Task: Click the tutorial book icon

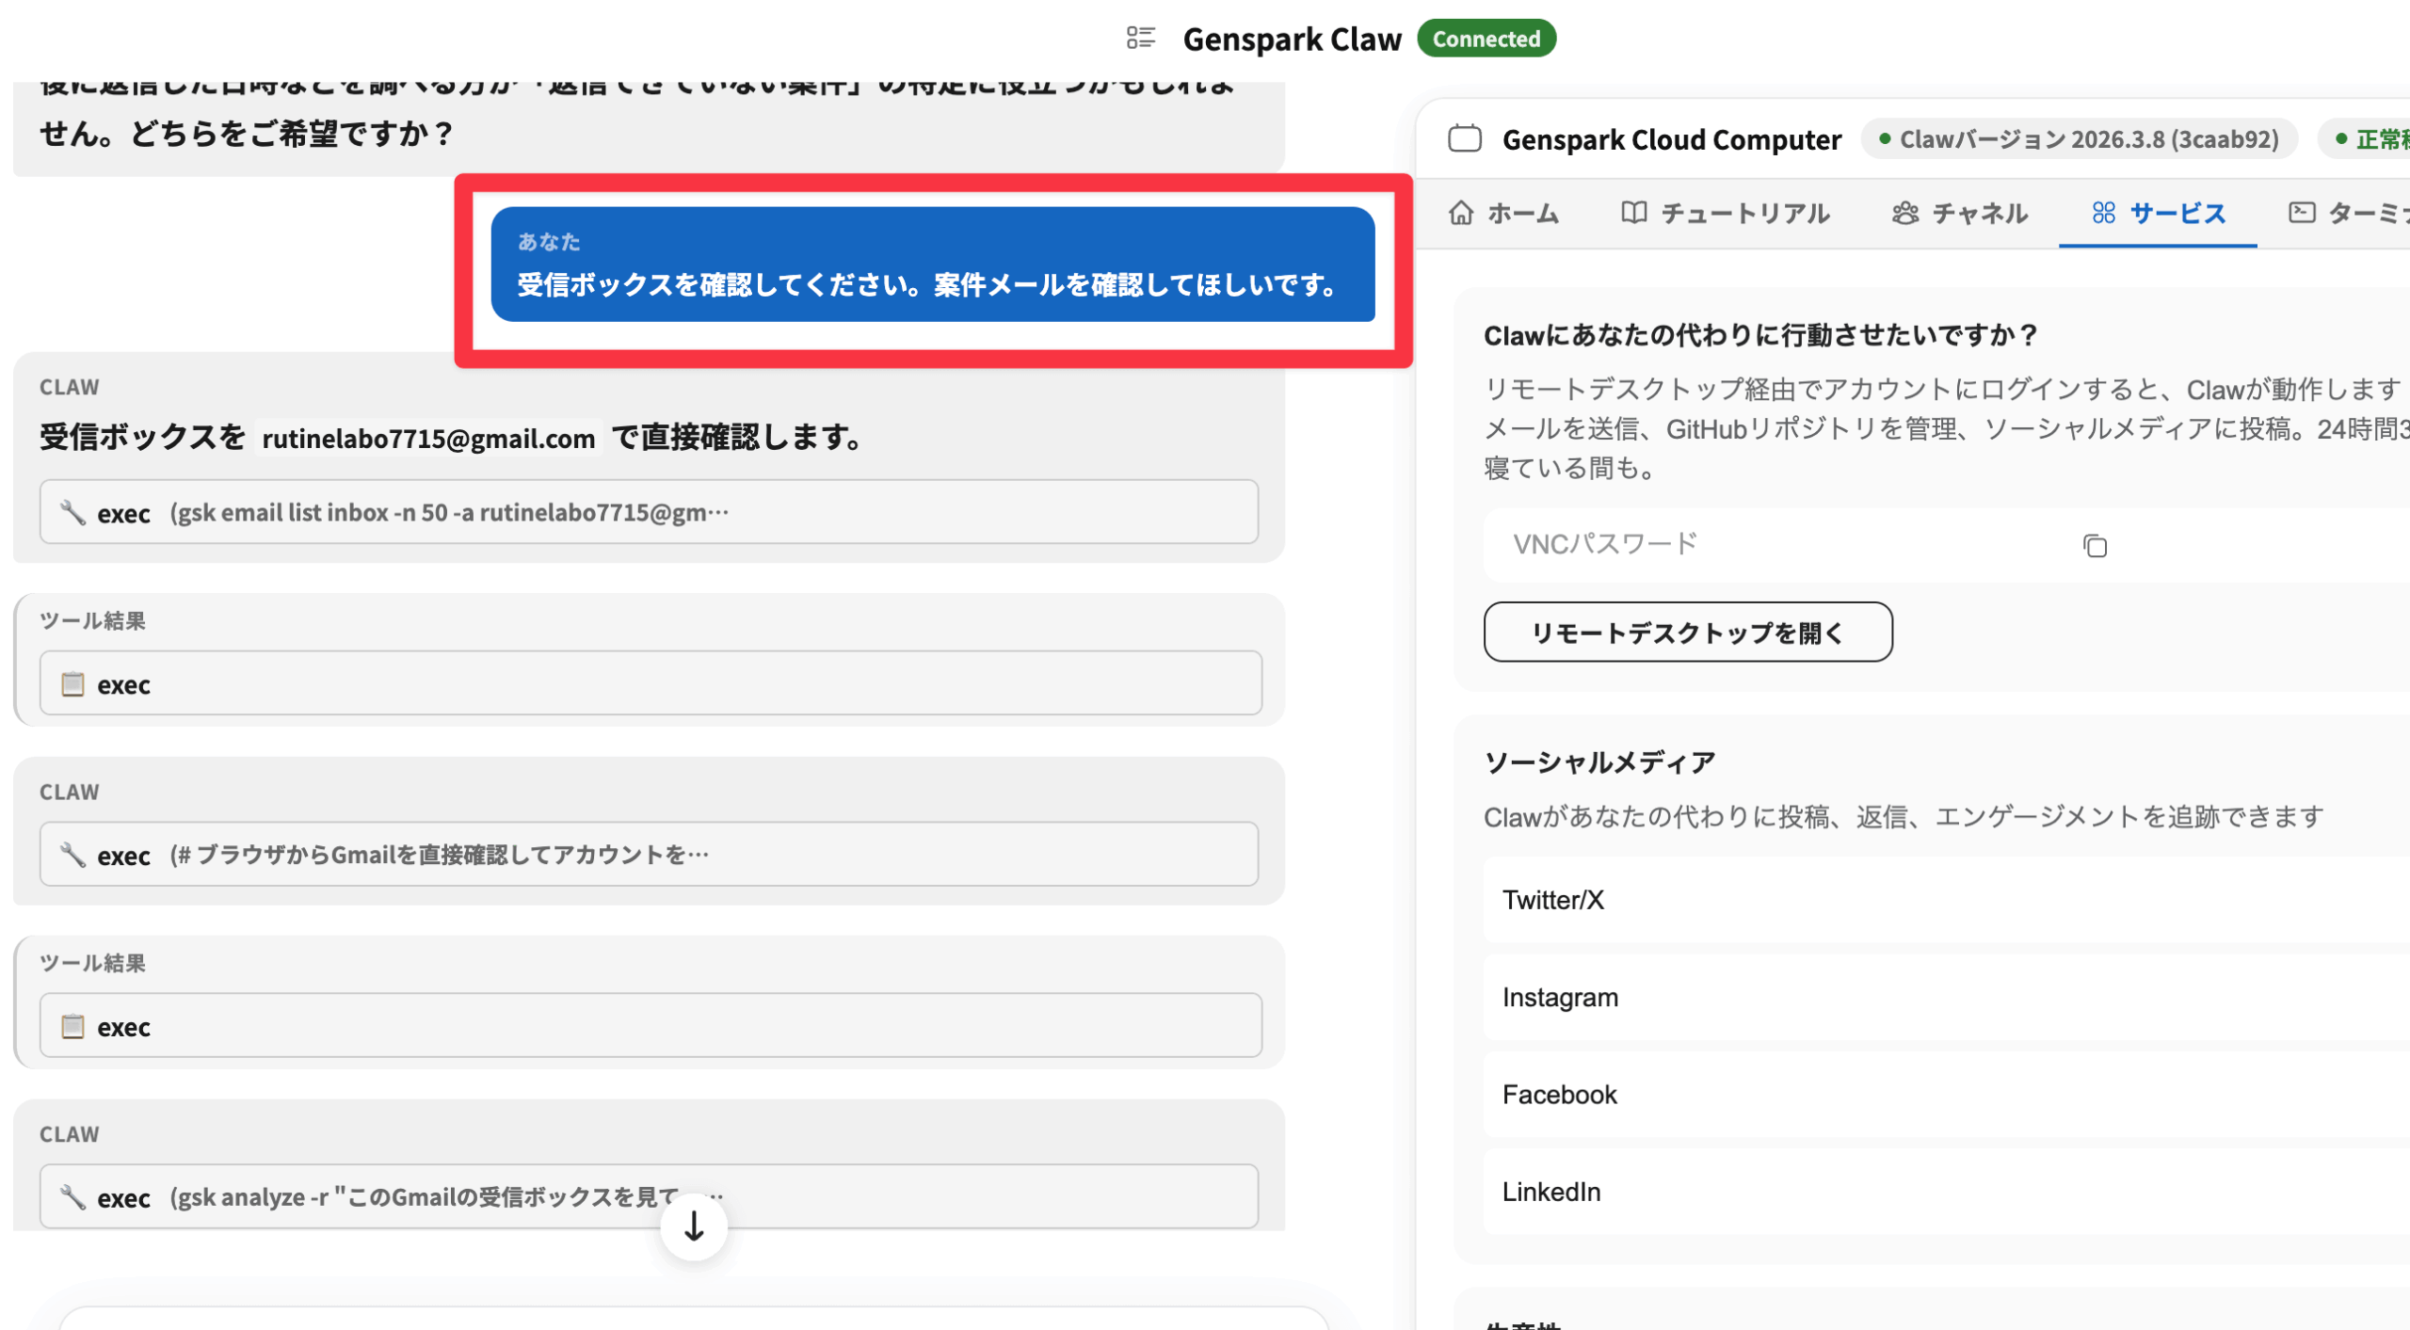Action: click(x=1633, y=213)
